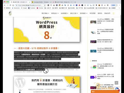124x93 pixels.
Task: Click thumbnail beside the Astra 2.0 post
Action: (93, 77)
